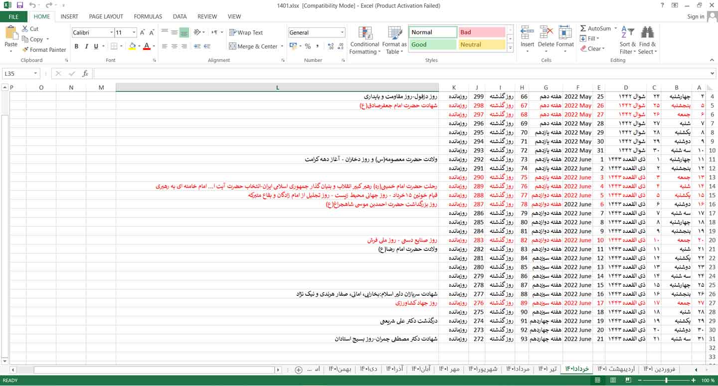Open Name Box dropdown arrow
This screenshot has width=718, height=386.
35,73
